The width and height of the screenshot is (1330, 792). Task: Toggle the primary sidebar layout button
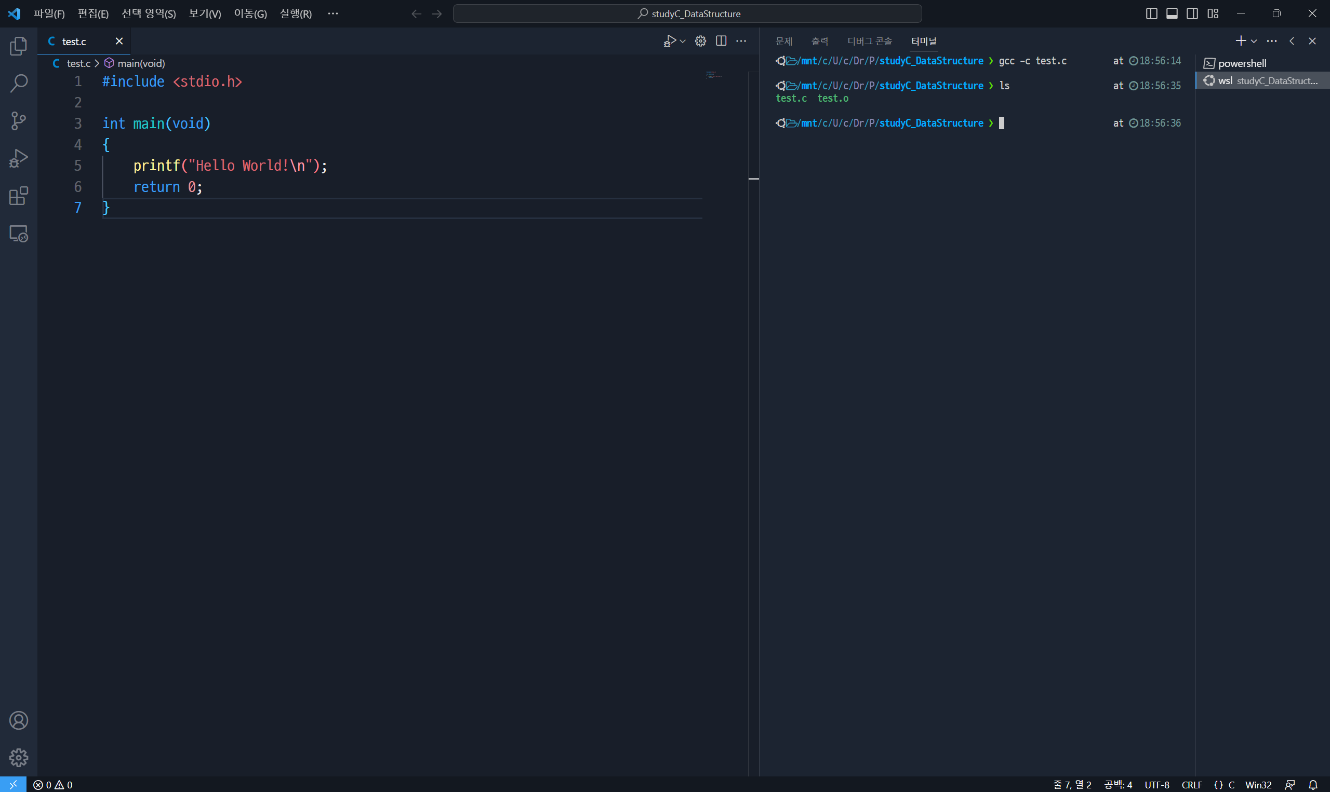[x=1152, y=14]
